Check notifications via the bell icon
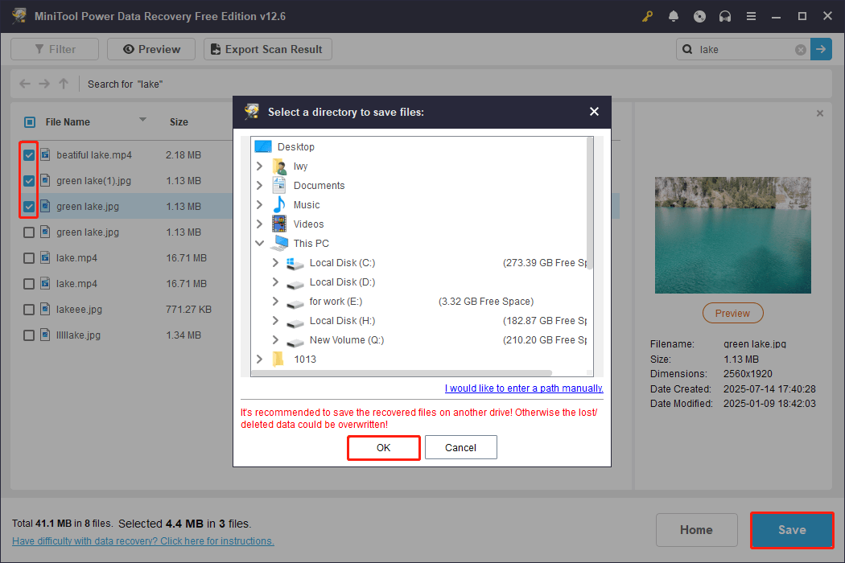The width and height of the screenshot is (845, 563). [x=674, y=15]
